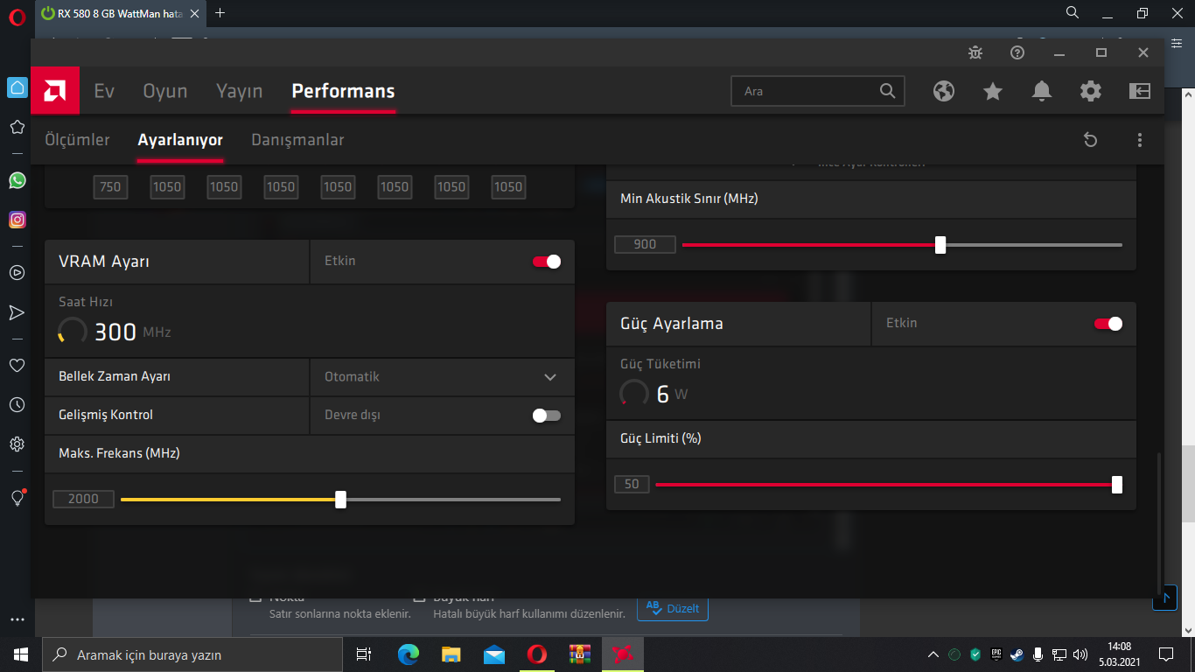
Task: Click the Ara search field
Action: click(x=817, y=91)
